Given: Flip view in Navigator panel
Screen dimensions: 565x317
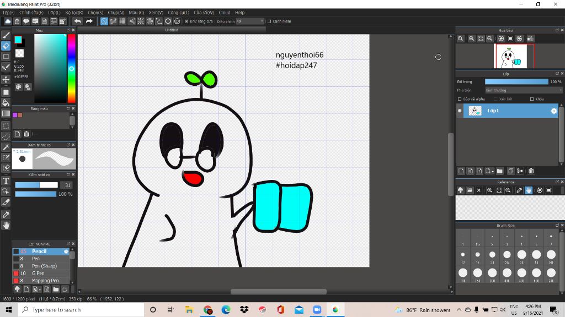Looking at the screenshot, I should click(x=530, y=39).
